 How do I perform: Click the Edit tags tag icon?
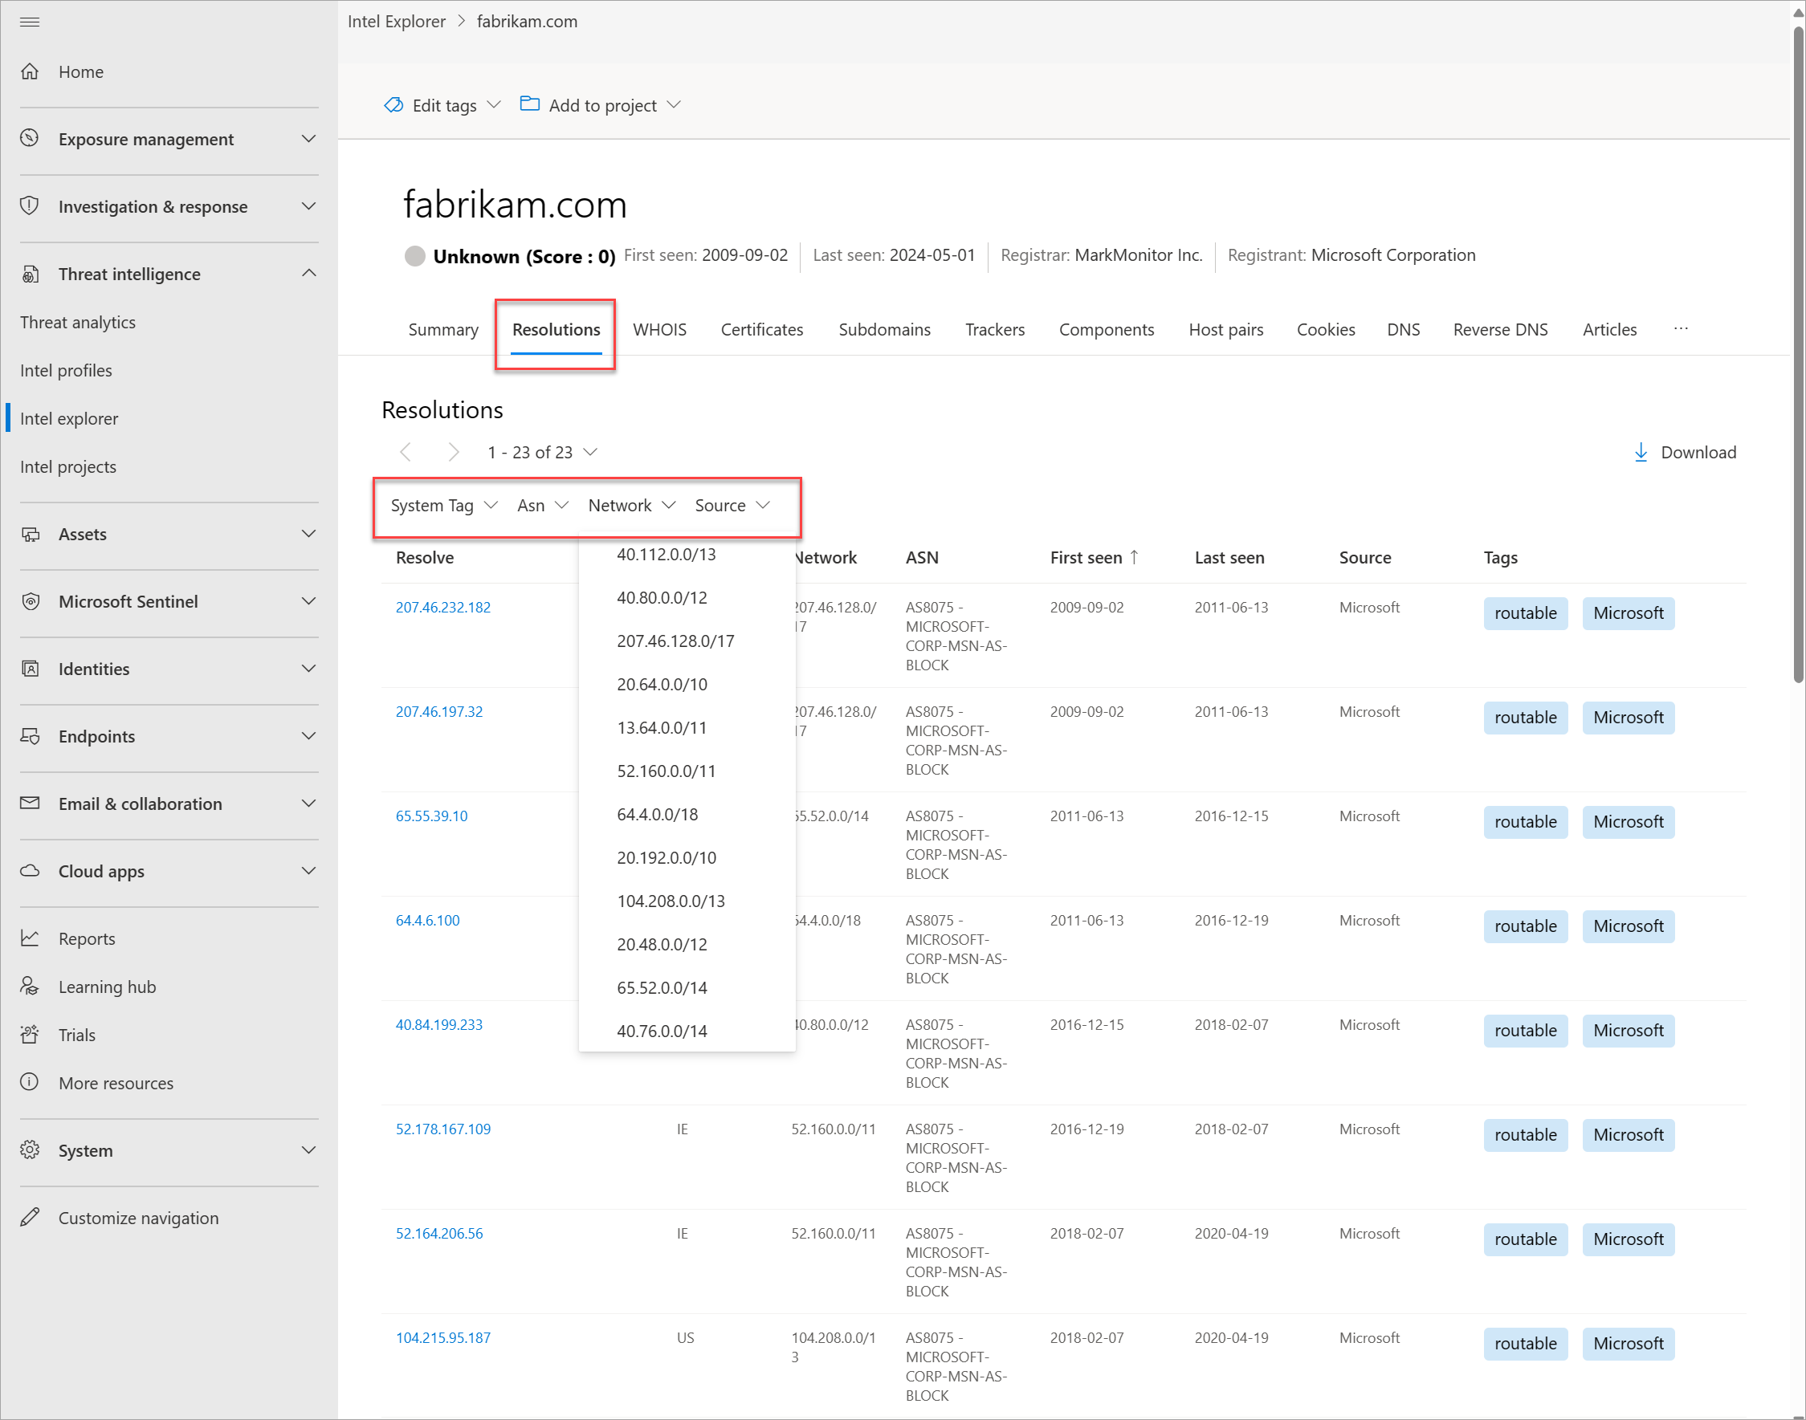point(393,104)
